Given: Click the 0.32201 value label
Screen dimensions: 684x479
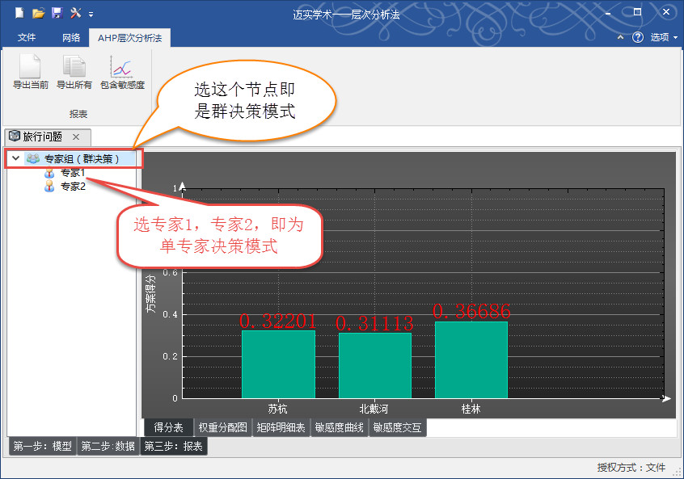Looking at the screenshot, I should [278, 321].
